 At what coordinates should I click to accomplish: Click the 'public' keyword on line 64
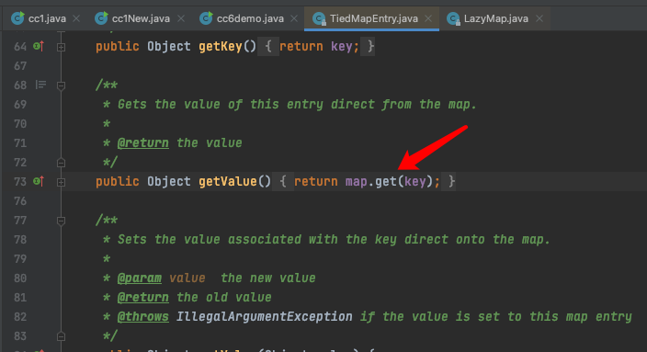coord(118,46)
